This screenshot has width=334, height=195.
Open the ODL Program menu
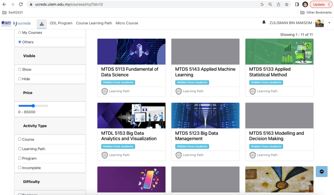tap(61, 23)
